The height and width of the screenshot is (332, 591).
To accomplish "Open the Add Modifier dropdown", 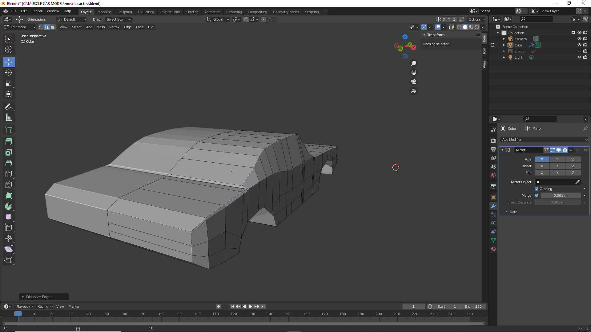I will [544, 140].
